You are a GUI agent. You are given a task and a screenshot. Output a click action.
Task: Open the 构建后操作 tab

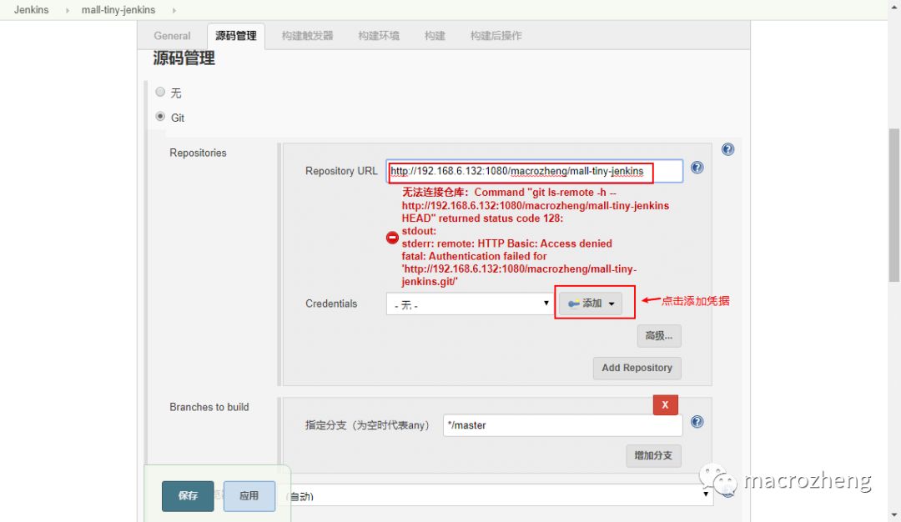coord(496,36)
